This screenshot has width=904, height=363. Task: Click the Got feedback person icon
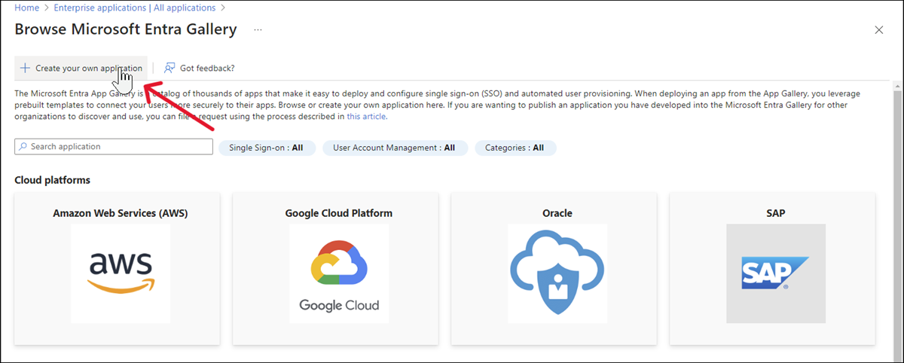(169, 68)
